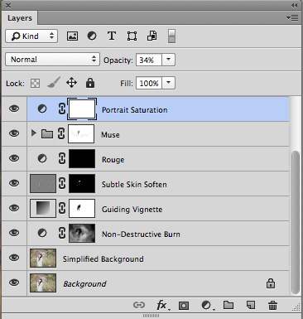Filter for adjustment layers icon
The height and width of the screenshot is (319, 303).
pyautogui.click(x=92, y=36)
